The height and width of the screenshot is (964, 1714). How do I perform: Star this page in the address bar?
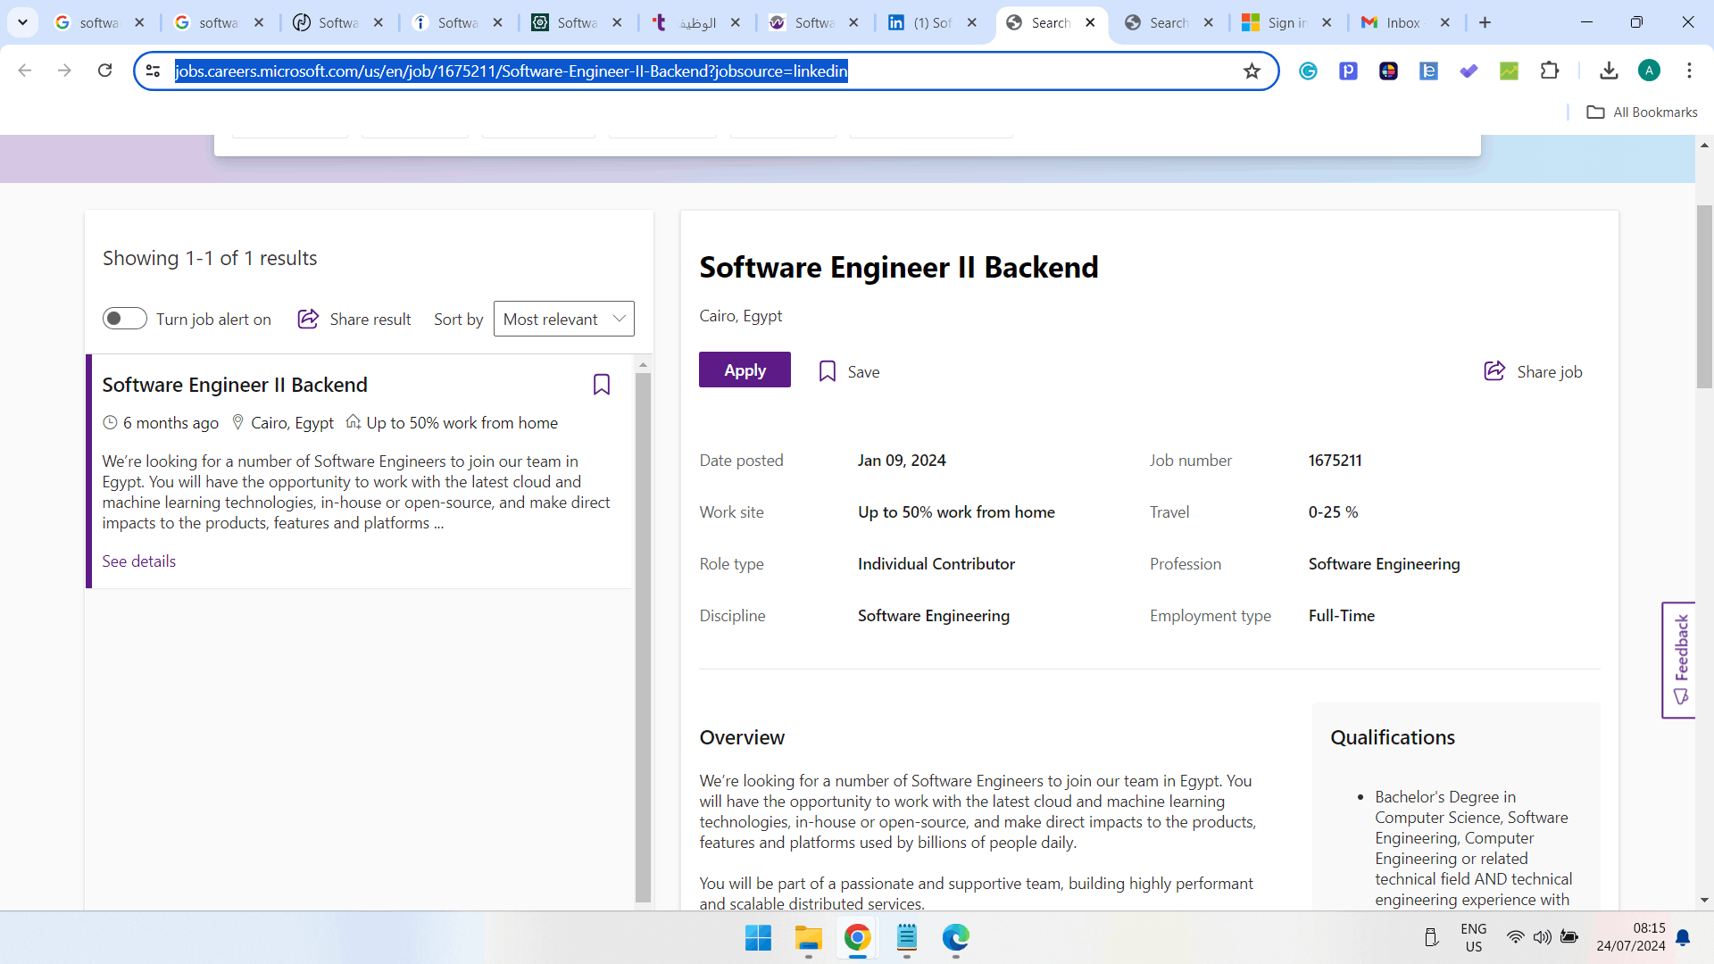click(1252, 71)
